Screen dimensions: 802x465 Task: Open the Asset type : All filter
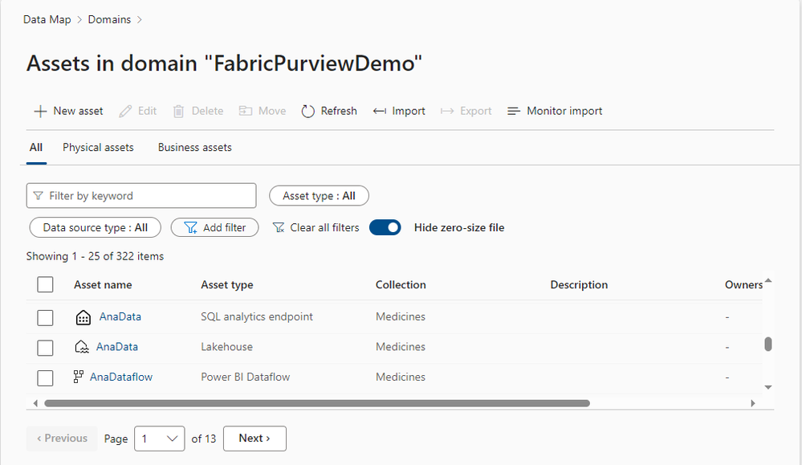(320, 196)
